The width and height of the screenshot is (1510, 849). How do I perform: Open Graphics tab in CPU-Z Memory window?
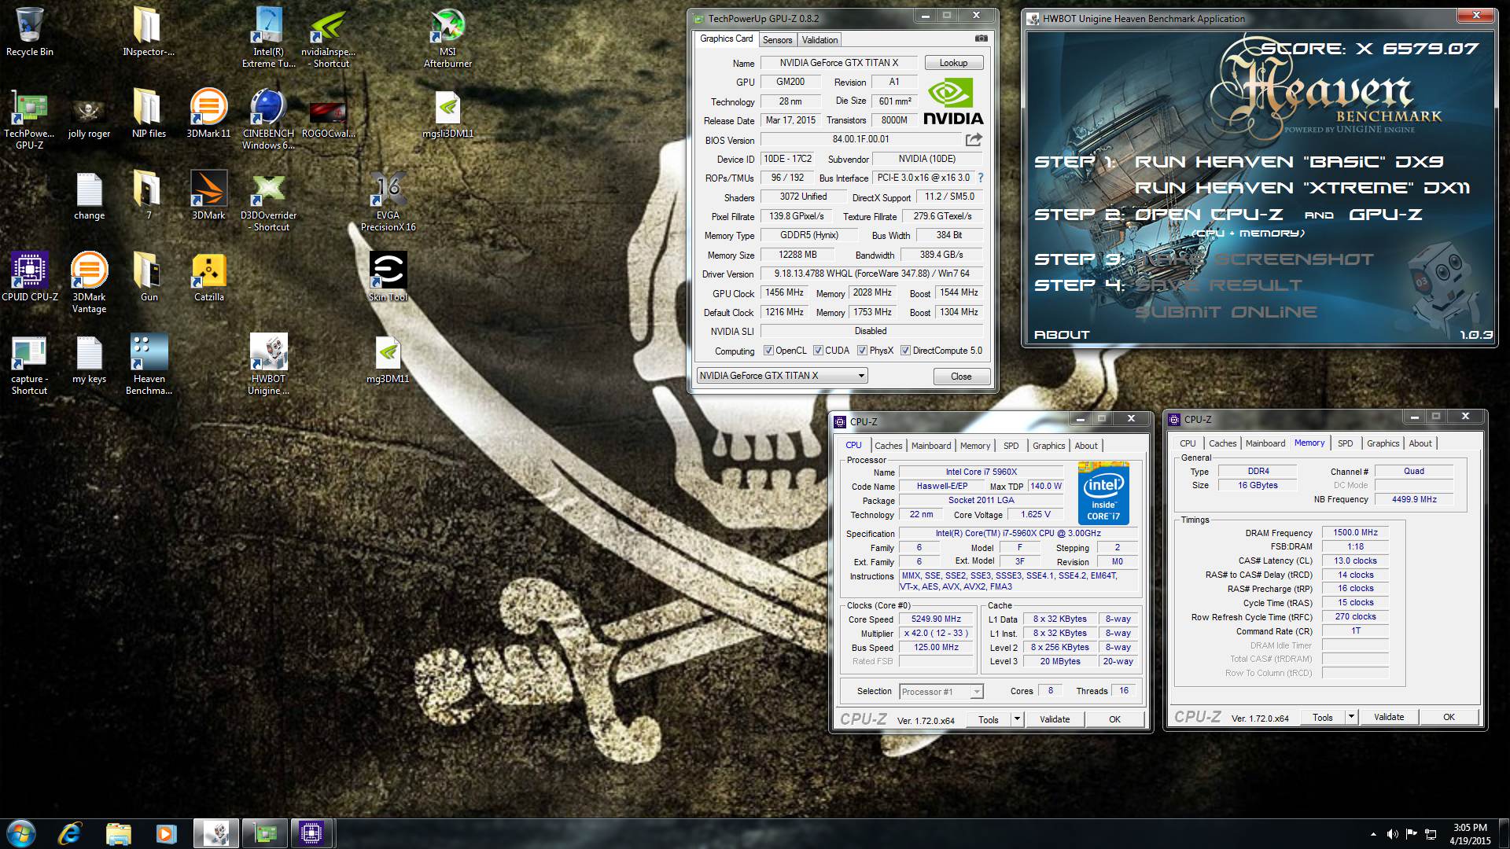1383,443
